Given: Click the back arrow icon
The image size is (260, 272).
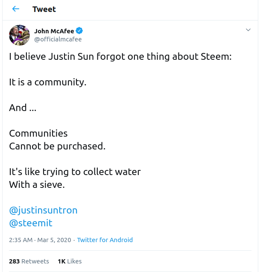Looking at the screenshot, I should 16,9.
